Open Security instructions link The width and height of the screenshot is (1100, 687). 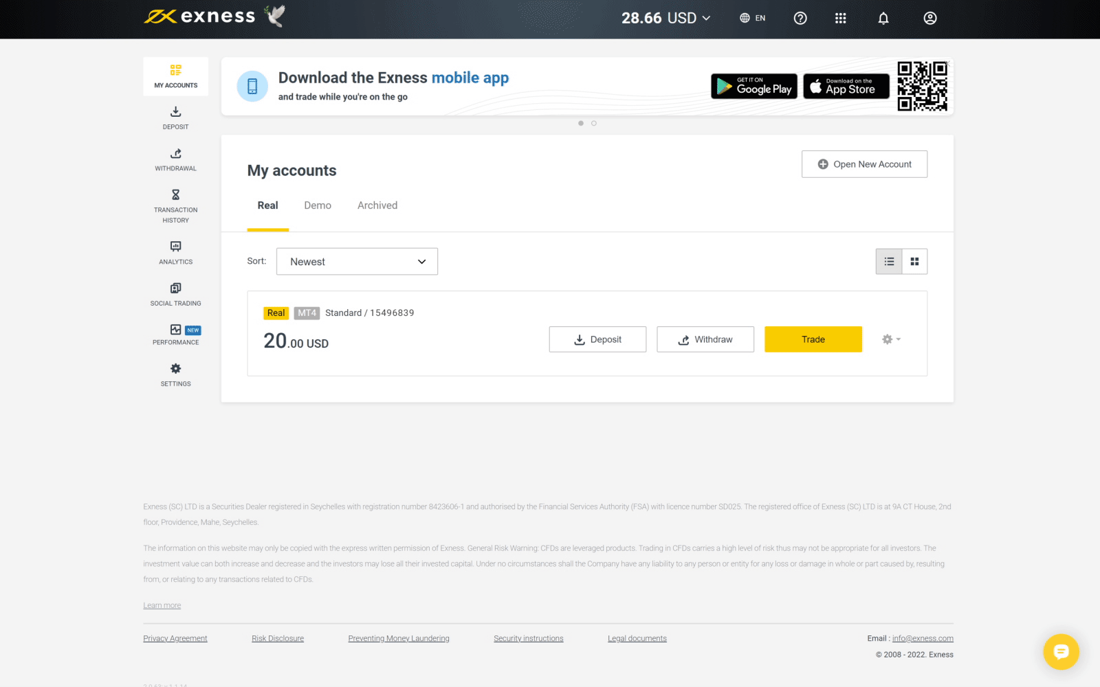pos(528,638)
